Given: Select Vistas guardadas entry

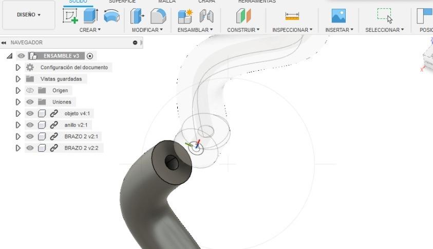Looking at the screenshot, I should pos(61,79).
